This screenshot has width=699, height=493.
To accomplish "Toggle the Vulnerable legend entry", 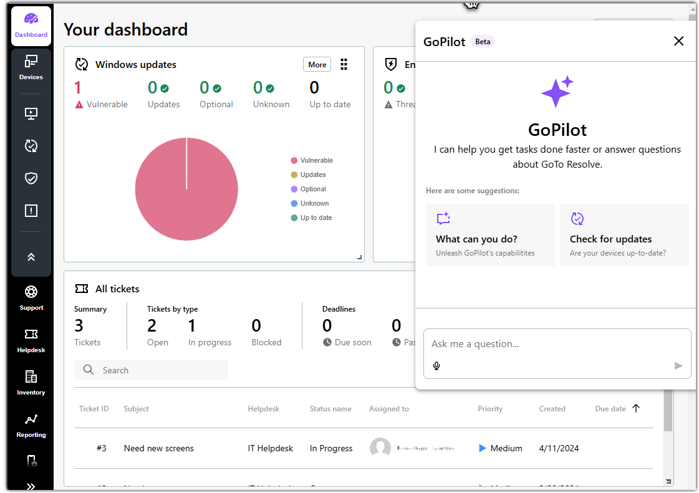I will pyautogui.click(x=312, y=160).
